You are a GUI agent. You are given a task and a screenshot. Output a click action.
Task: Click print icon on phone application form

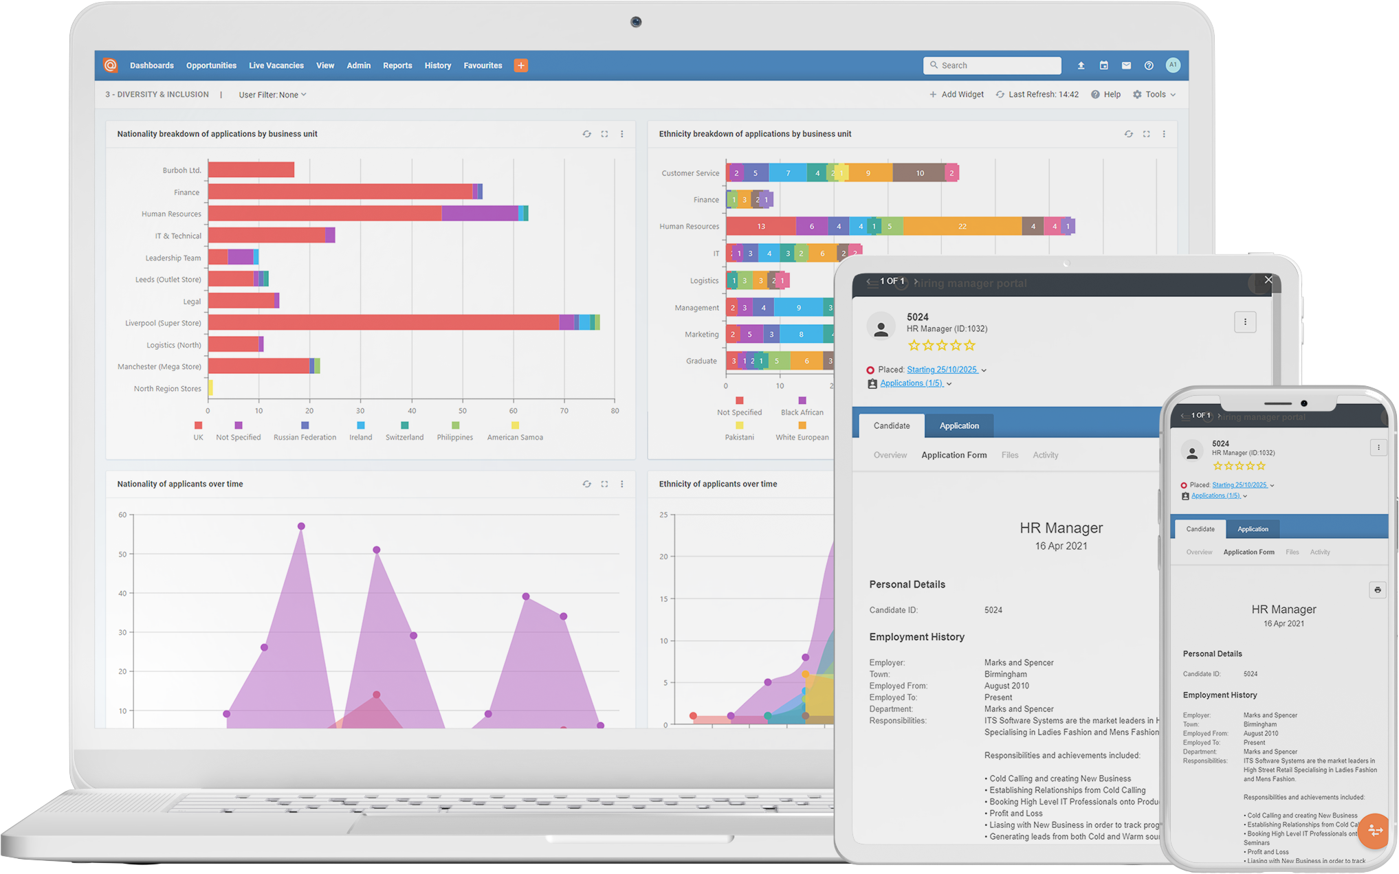1377,590
